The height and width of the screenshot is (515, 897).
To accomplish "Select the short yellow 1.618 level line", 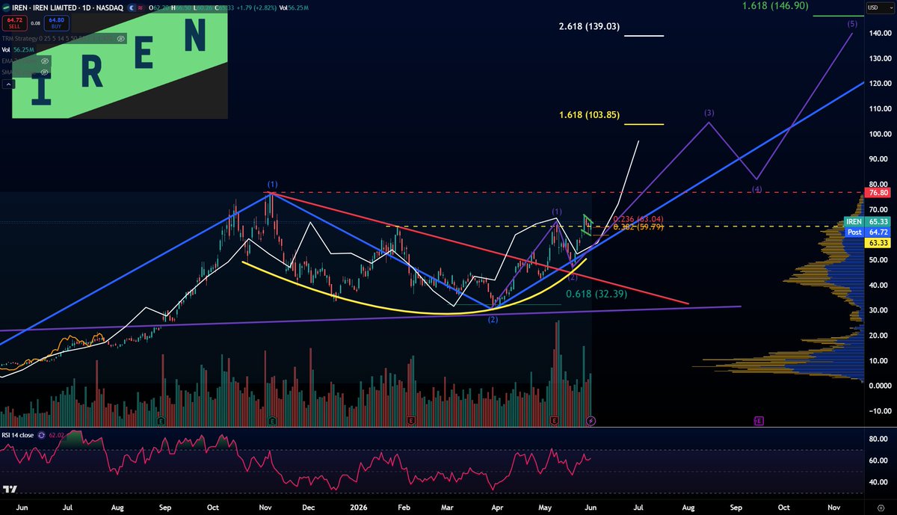I will (x=644, y=124).
